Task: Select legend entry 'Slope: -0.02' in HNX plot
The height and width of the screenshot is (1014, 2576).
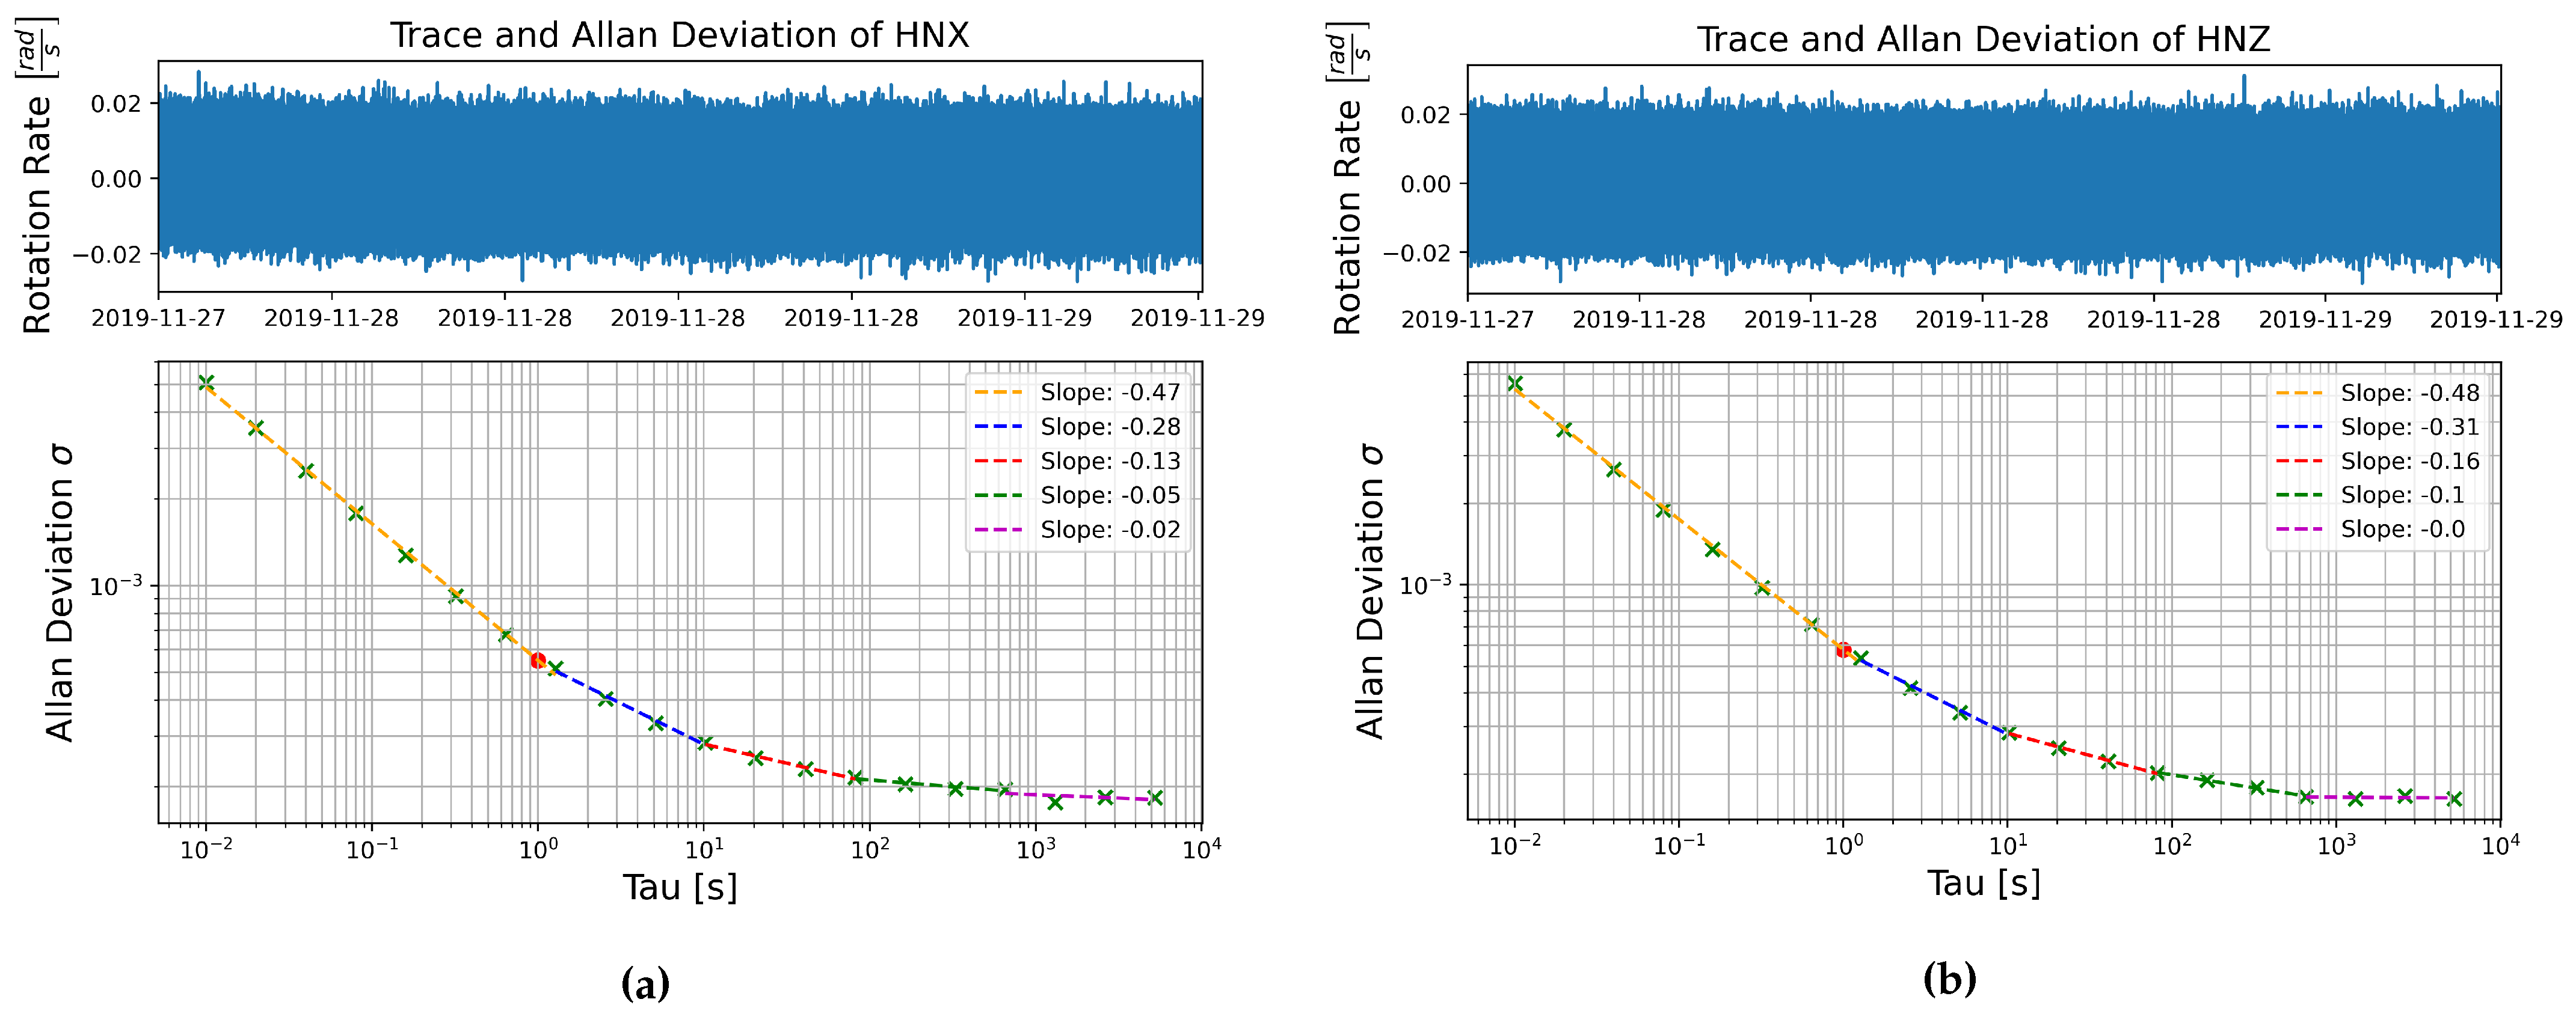Action: click(1078, 530)
